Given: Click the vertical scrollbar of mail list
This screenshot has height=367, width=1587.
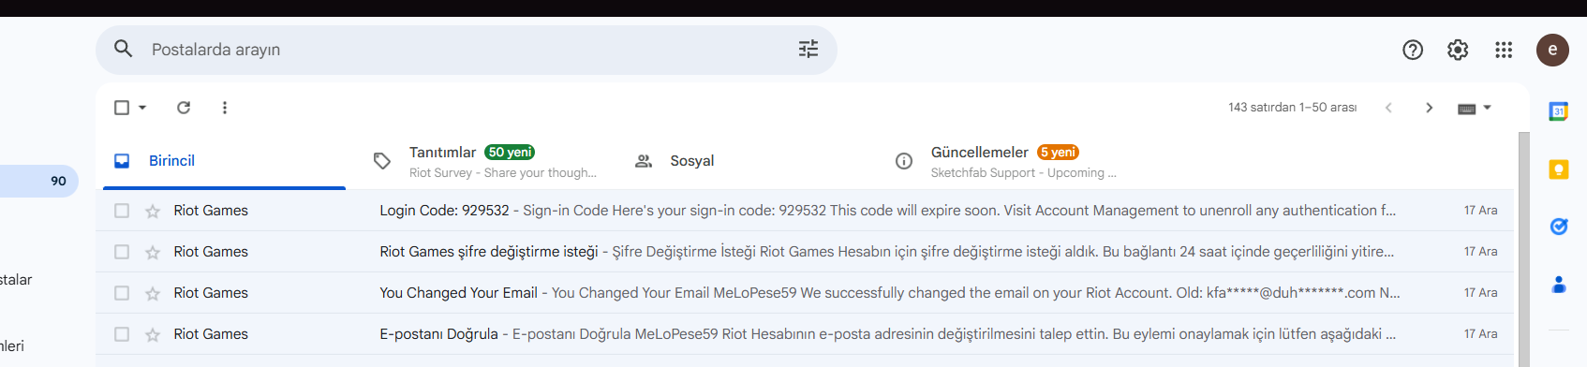Looking at the screenshot, I should 1523,249.
